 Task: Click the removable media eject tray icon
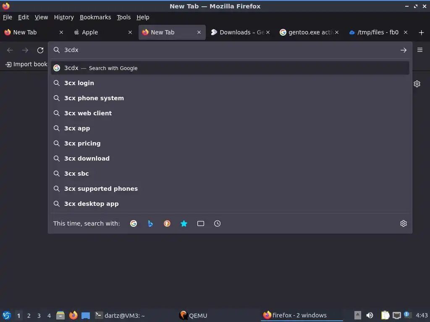coord(358,315)
